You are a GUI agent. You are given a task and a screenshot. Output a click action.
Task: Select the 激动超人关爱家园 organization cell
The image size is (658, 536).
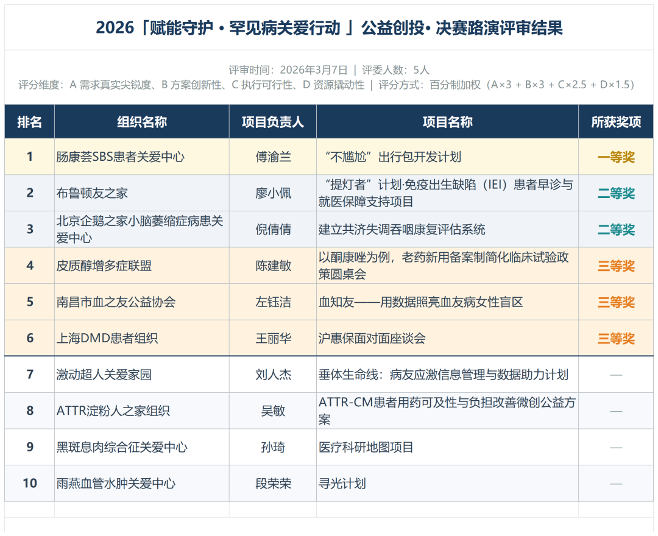(104, 375)
